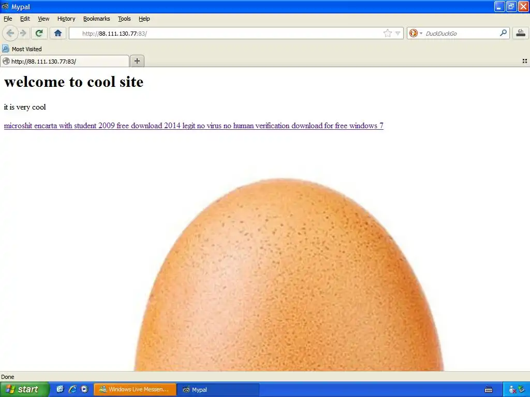This screenshot has height=397, width=530.
Task: Open the Windows start button
Action: tap(24, 389)
